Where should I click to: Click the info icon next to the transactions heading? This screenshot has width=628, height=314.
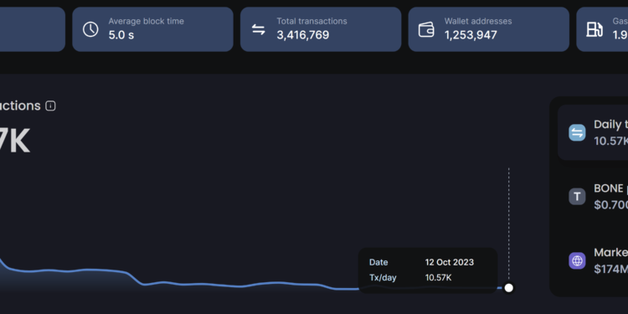pos(50,106)
